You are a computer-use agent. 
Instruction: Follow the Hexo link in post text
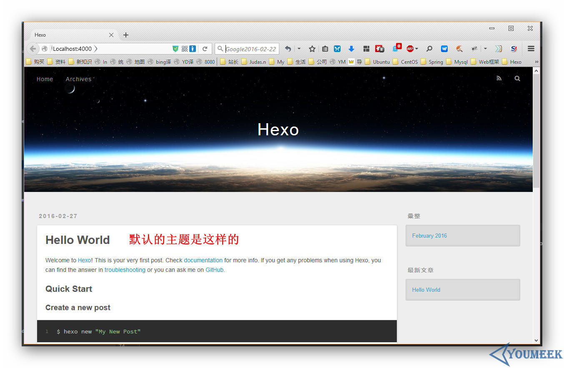[84, 260]
